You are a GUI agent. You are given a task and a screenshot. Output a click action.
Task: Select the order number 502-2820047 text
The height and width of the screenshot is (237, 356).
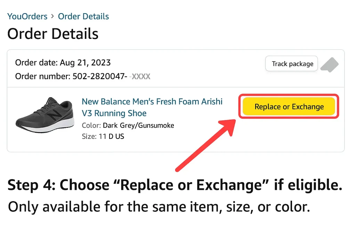[101, 76]
